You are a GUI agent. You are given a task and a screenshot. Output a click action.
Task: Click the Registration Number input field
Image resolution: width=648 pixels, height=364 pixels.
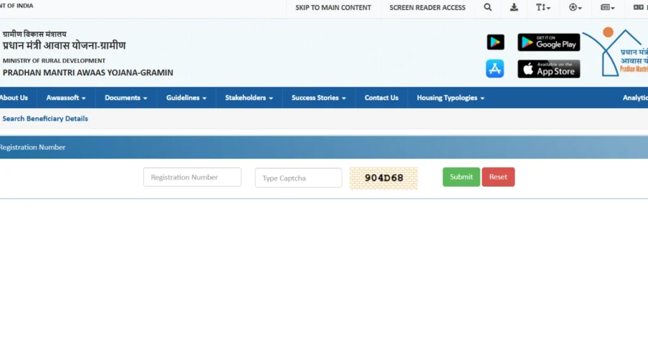point(192,178)
